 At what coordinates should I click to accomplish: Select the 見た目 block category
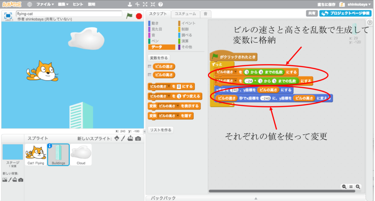pyautogui.click(x=157, y=29)
